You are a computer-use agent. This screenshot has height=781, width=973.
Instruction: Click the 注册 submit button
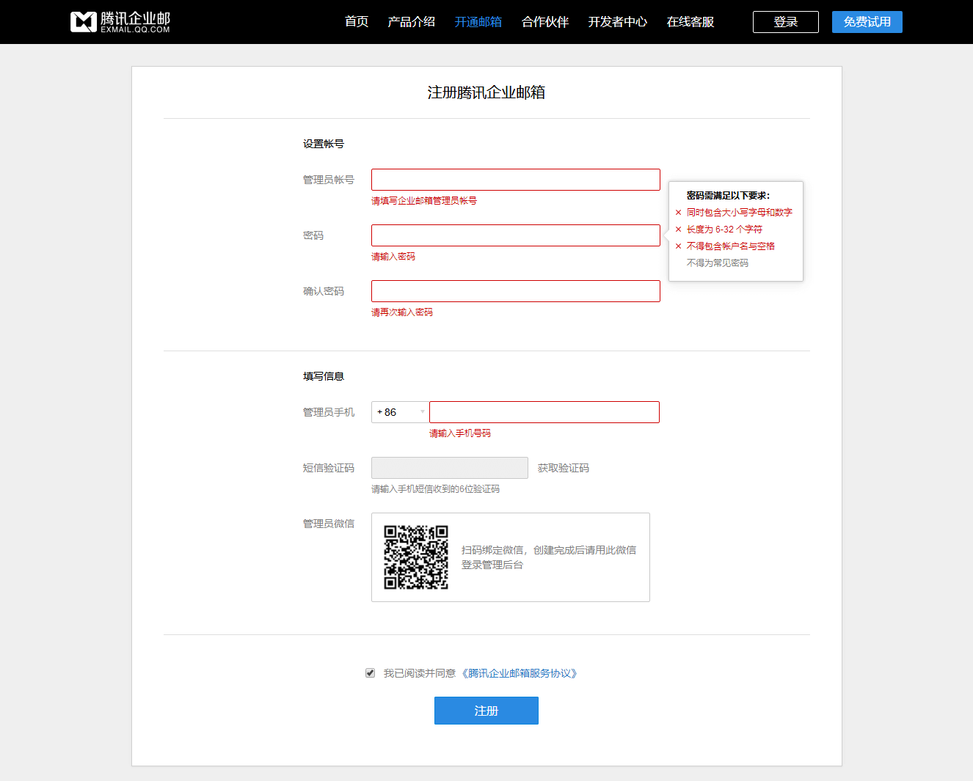pos(486,711)
